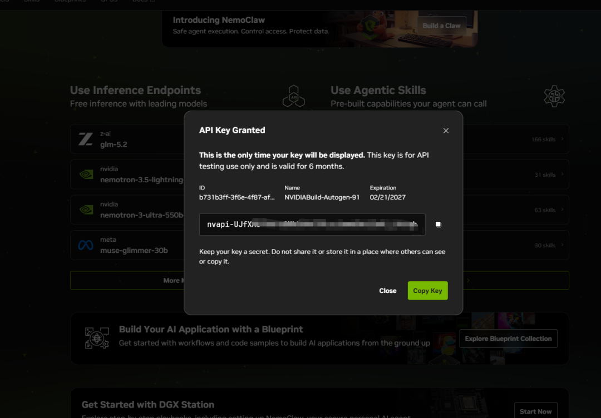Open the muse-glimmer-30b model entry
This screenshot has width=601, height=418.
click(127, 245)
